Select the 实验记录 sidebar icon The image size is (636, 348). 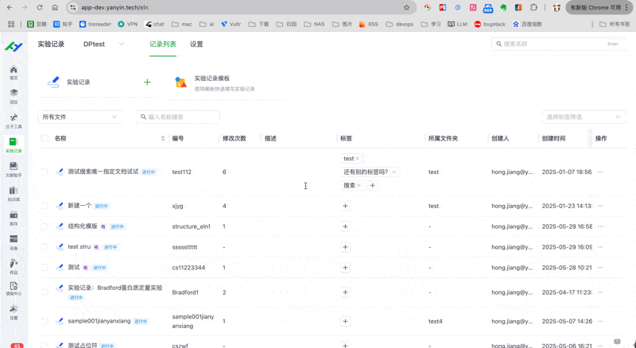point(14,145)
